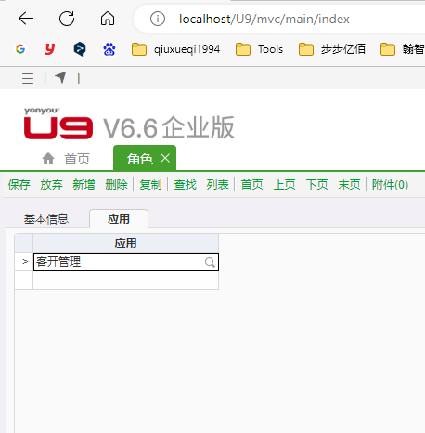Click 新增 to add a new record
The width and height of the screenshot is (425, 433).
point(84,185)
